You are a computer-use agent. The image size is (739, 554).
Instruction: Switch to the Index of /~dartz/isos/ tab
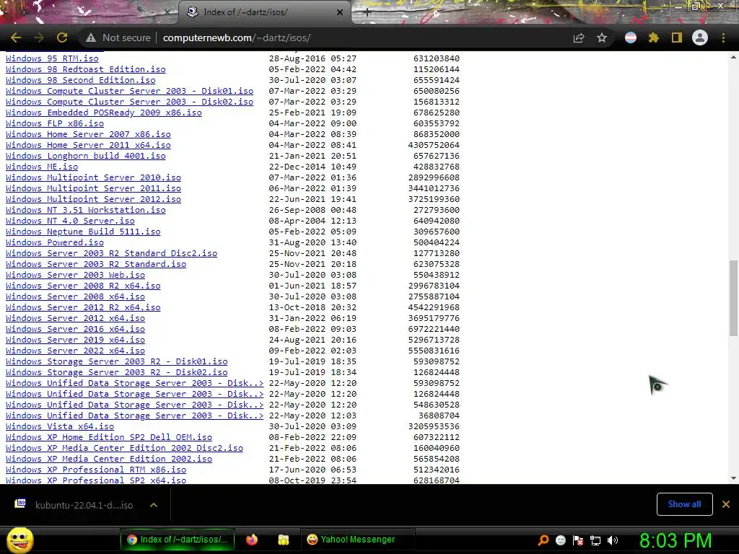tap(264, 12)
